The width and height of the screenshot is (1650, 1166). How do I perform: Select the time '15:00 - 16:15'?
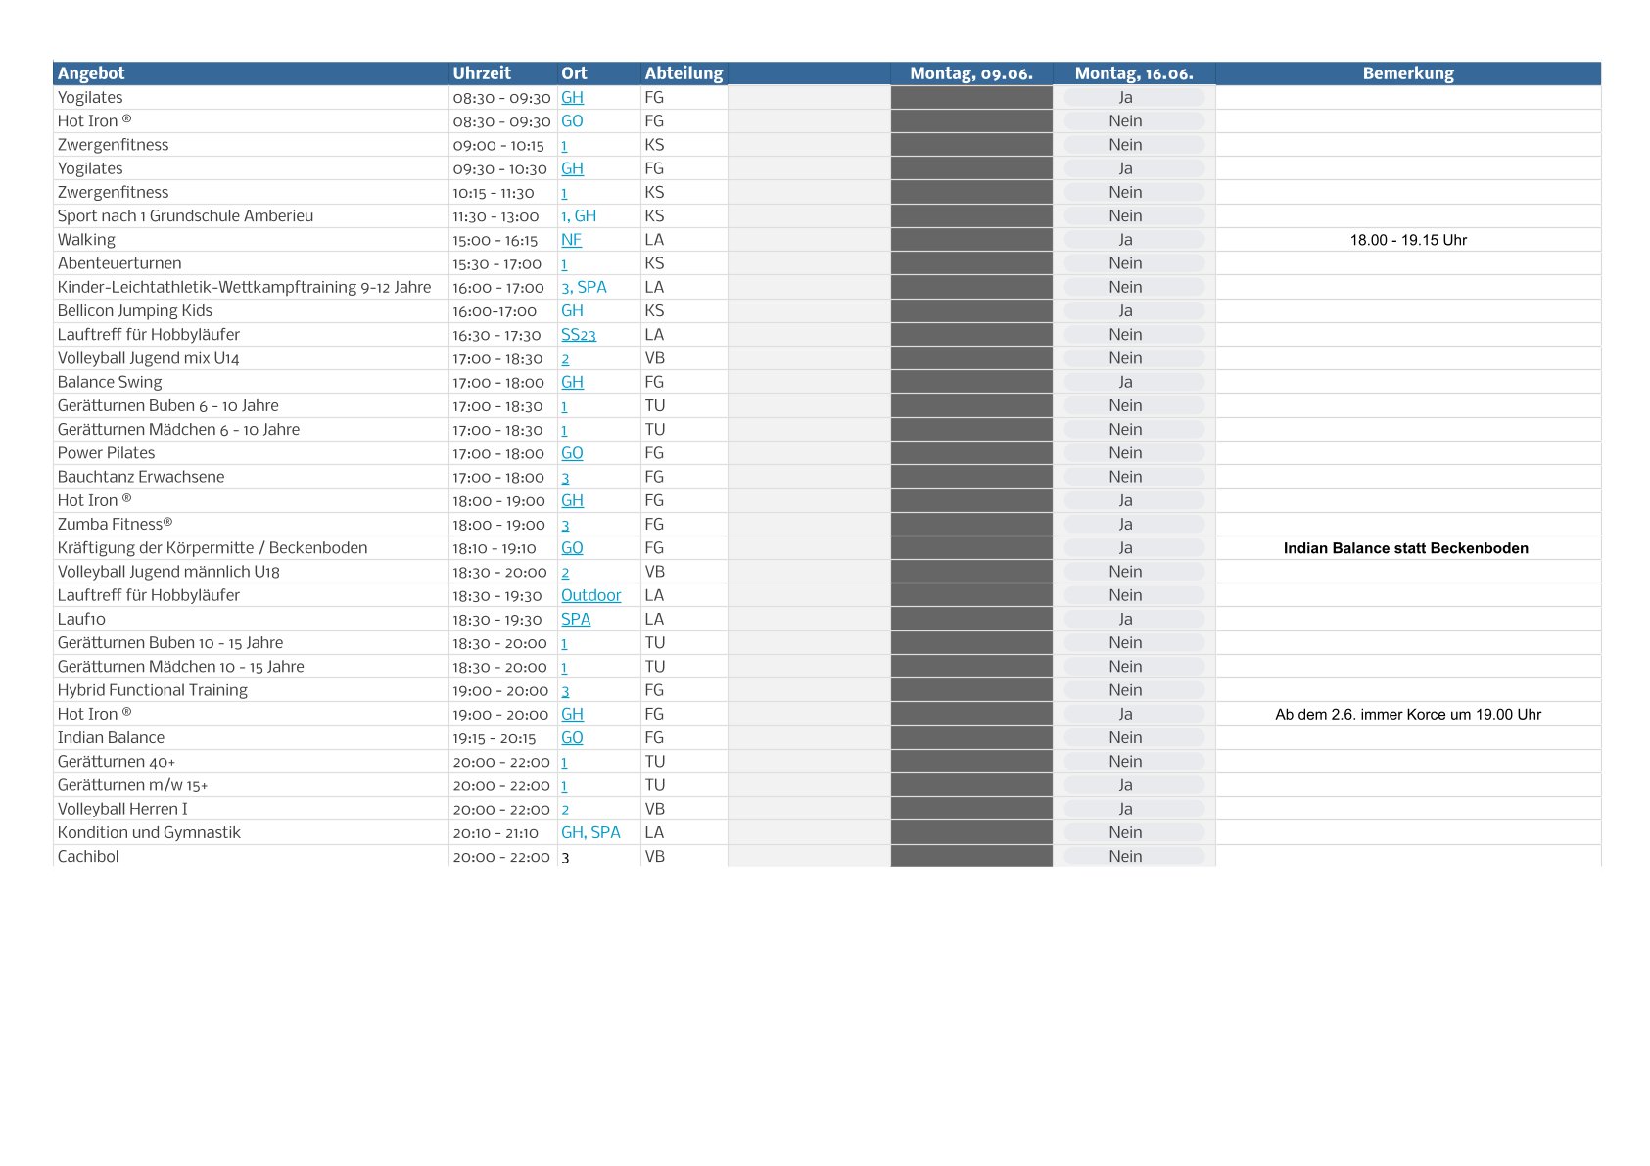click(495, 240)
